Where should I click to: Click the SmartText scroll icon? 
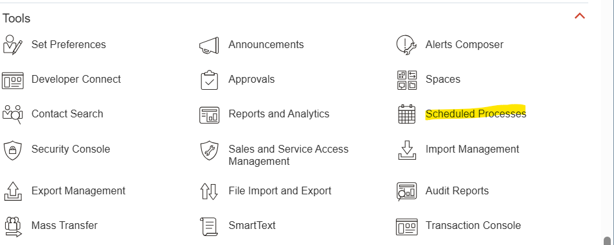[x=209, y=226]
